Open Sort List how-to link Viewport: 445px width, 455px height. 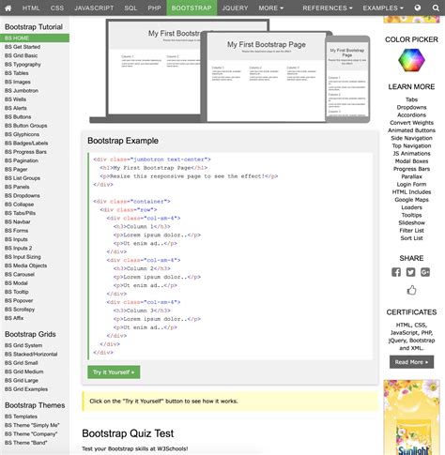(x=411, y=238)
